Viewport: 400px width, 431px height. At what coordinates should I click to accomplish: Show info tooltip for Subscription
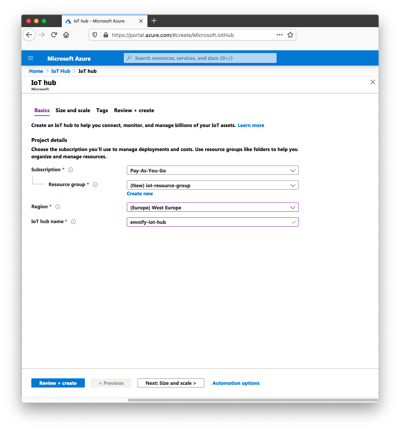(71, 170)
